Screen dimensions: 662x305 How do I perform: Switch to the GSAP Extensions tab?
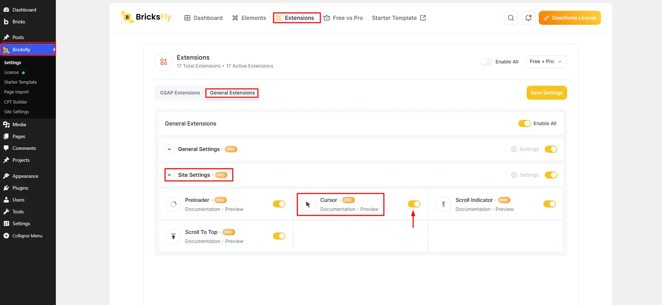(x=180, y=93)
